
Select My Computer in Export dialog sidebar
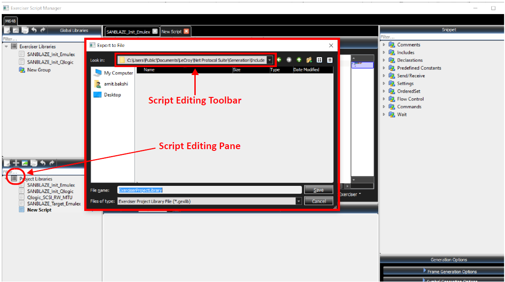pyautogui.click(x=113, y=73)
